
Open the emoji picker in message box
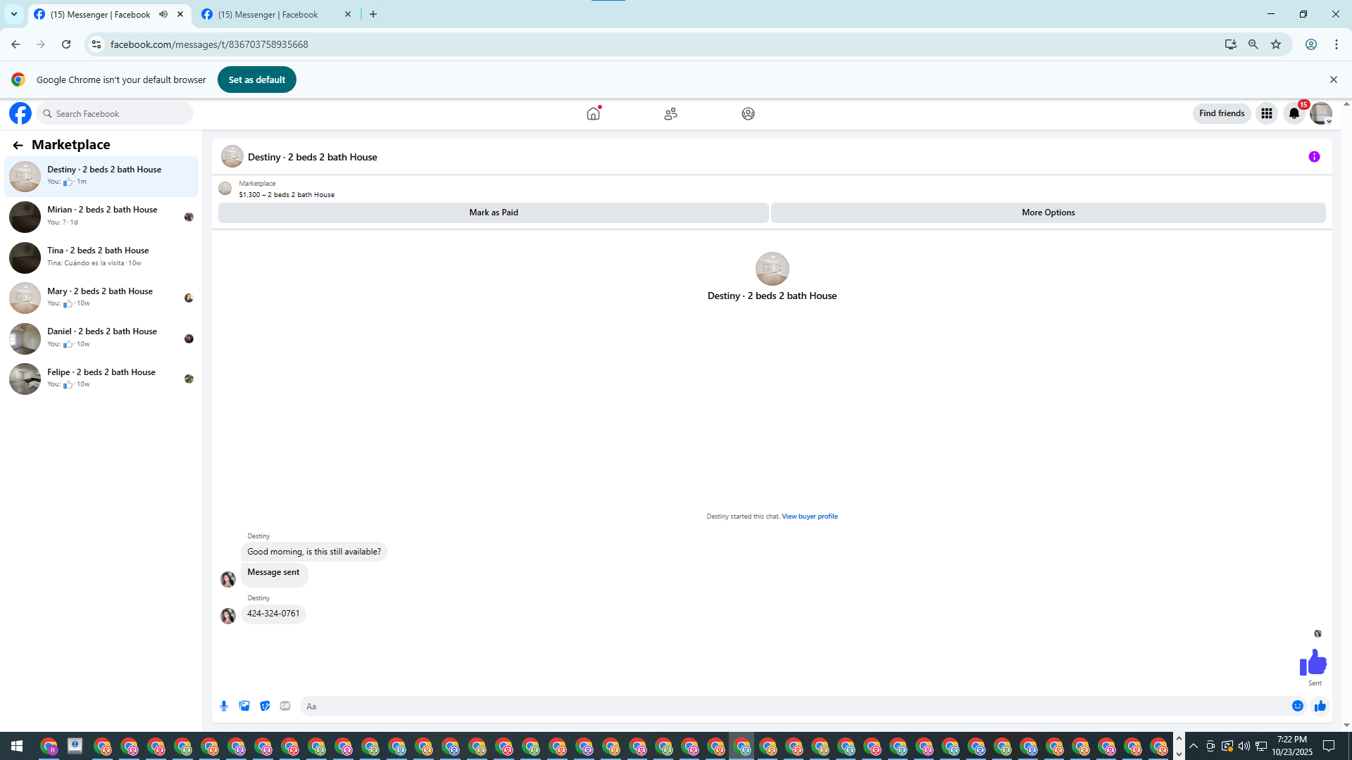click(x=1297, y=706)
